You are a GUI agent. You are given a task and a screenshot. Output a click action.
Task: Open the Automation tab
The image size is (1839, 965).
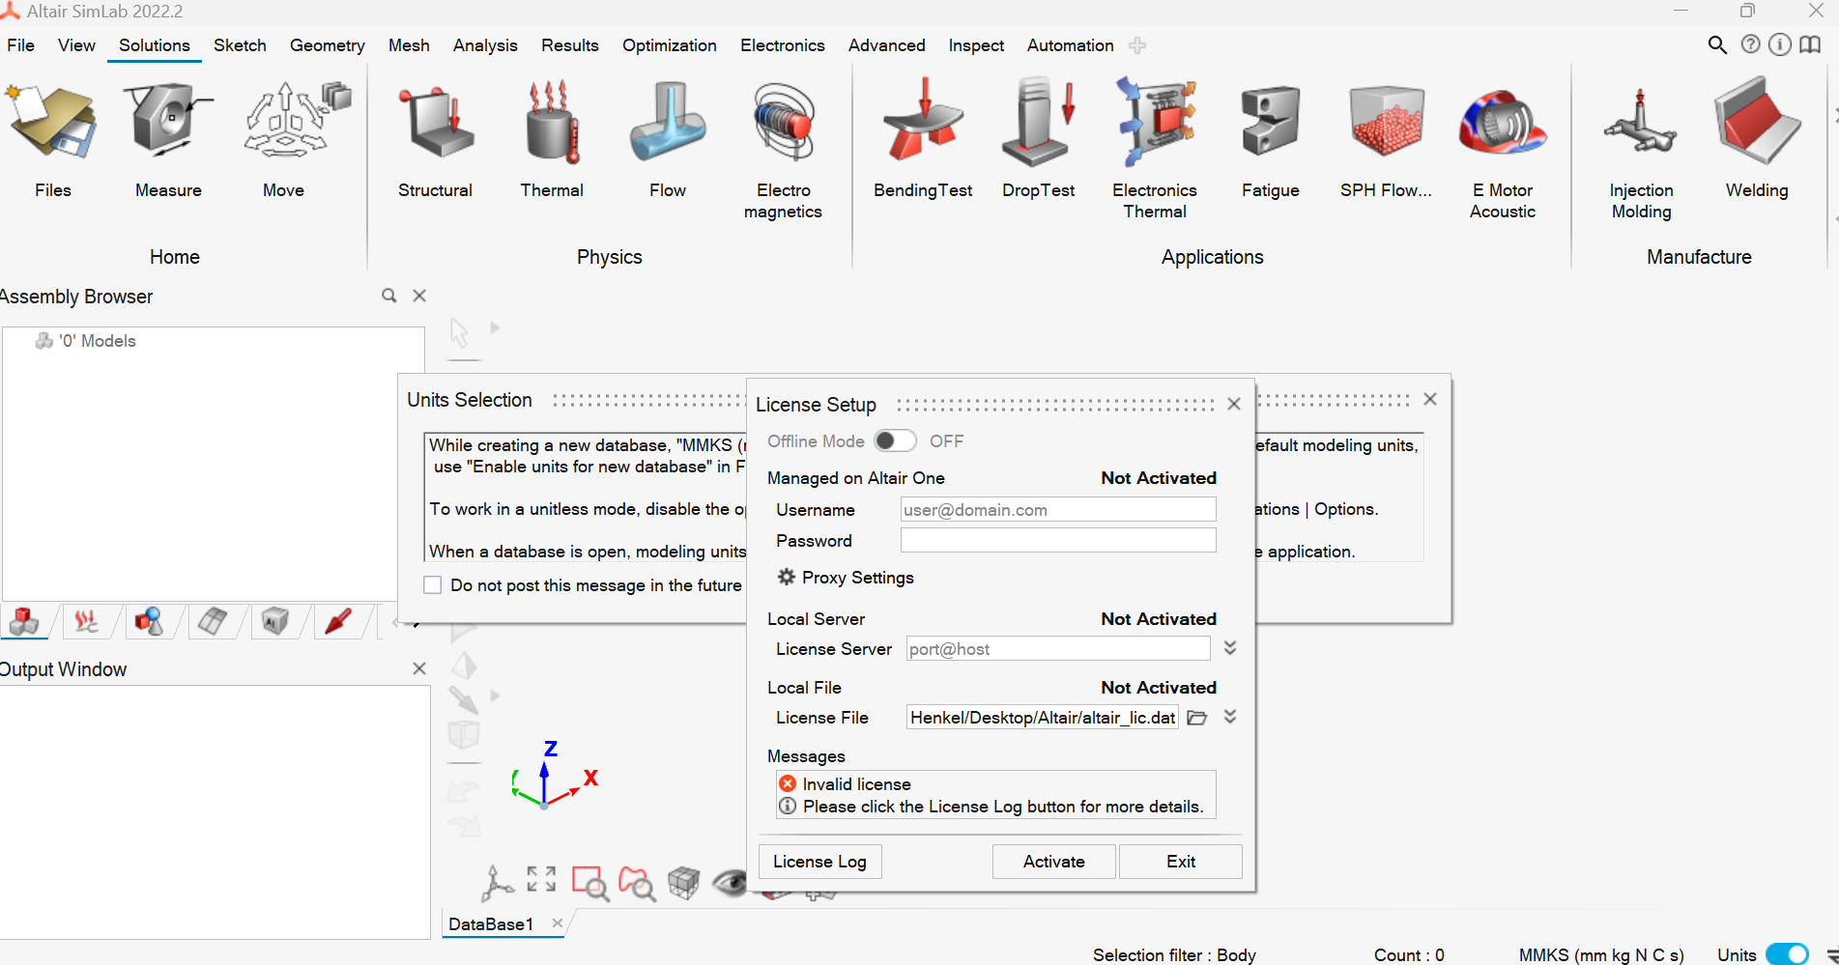pos(1071,45)
